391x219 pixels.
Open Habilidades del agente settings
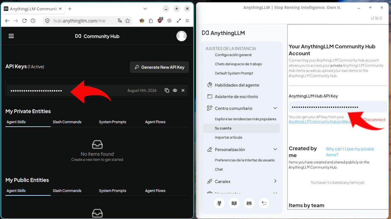[237, 85]
